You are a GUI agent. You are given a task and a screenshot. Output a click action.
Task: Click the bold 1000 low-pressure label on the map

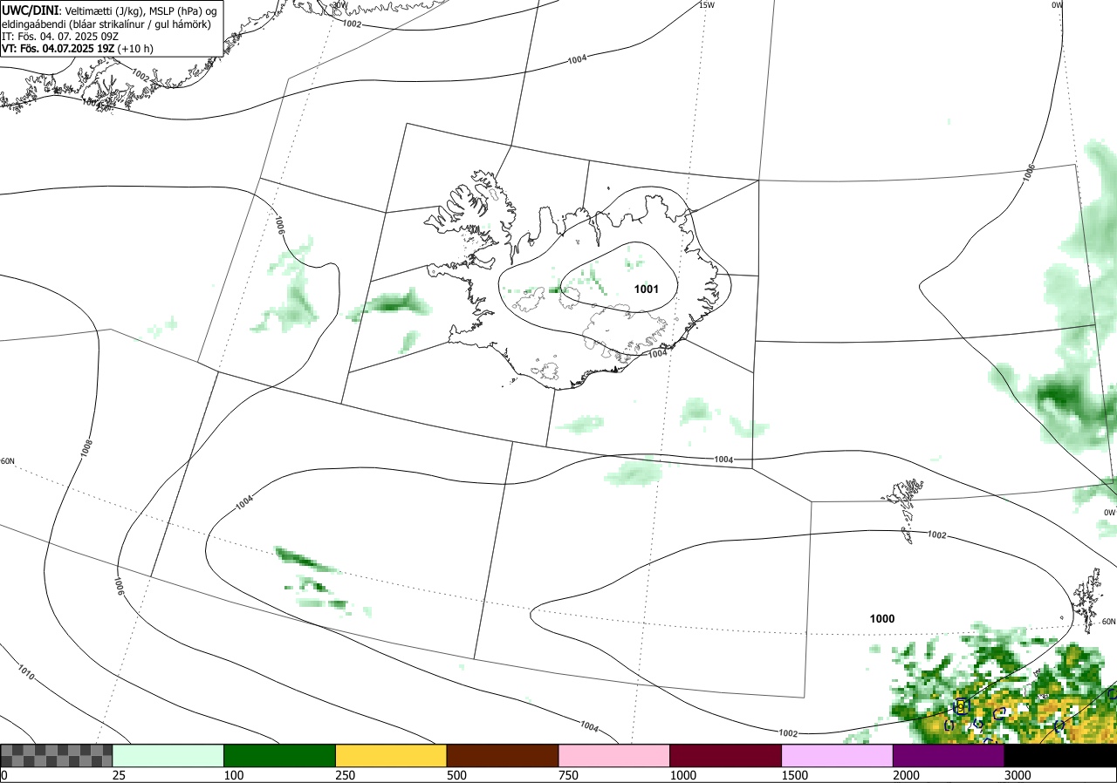click(x=882, y=618)
